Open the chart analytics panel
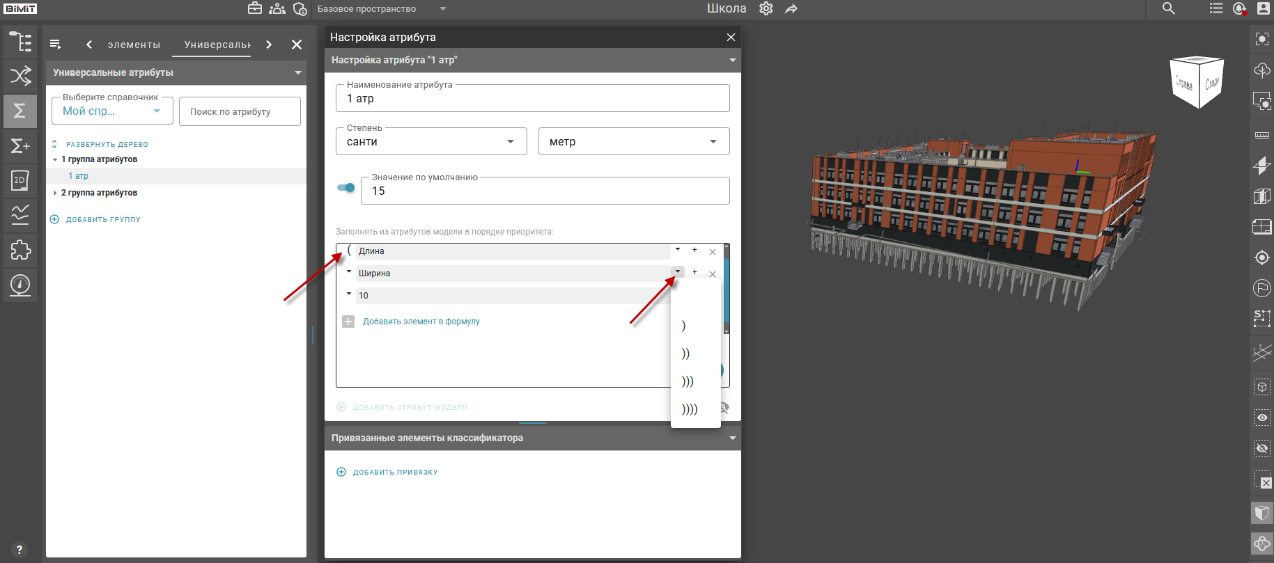This screenshot has width=1274, height=563. 20,215
